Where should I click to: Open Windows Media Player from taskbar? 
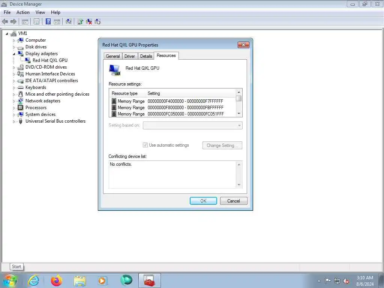102,280
